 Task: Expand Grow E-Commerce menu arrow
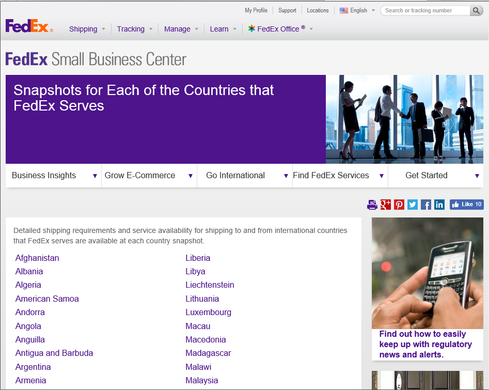pos(191,176)
